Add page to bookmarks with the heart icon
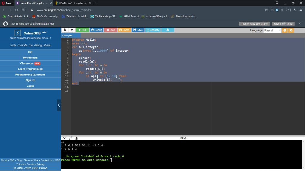Screen dimensions: 305x171 [x=287, y=10]
